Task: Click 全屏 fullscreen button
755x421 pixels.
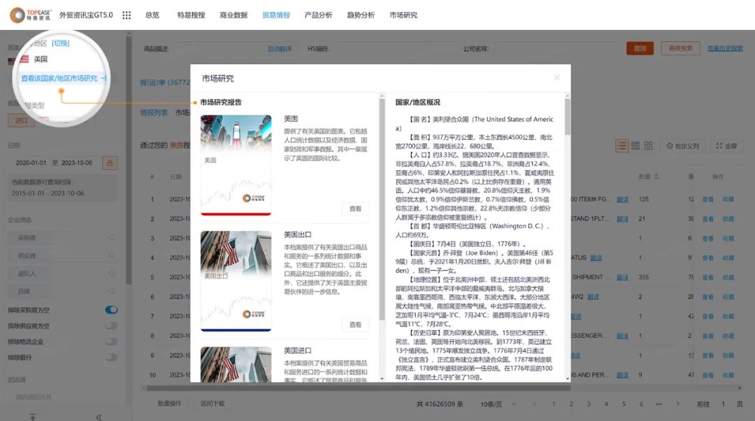Action: [x=726, y=145]
